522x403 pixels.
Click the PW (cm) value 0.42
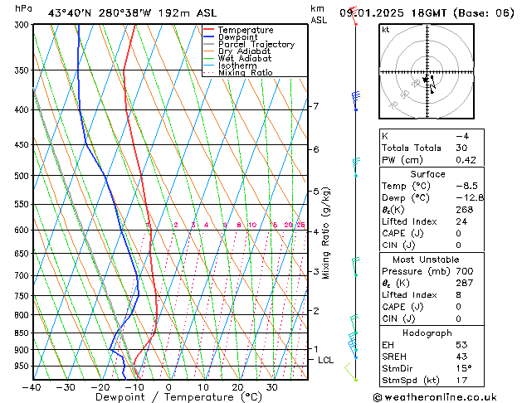point(466,160)
